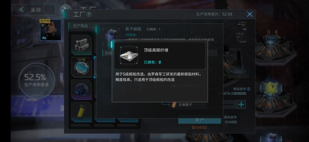Select the 生产物品 tab
309x142 pixels.
click(x=81, y=26)
